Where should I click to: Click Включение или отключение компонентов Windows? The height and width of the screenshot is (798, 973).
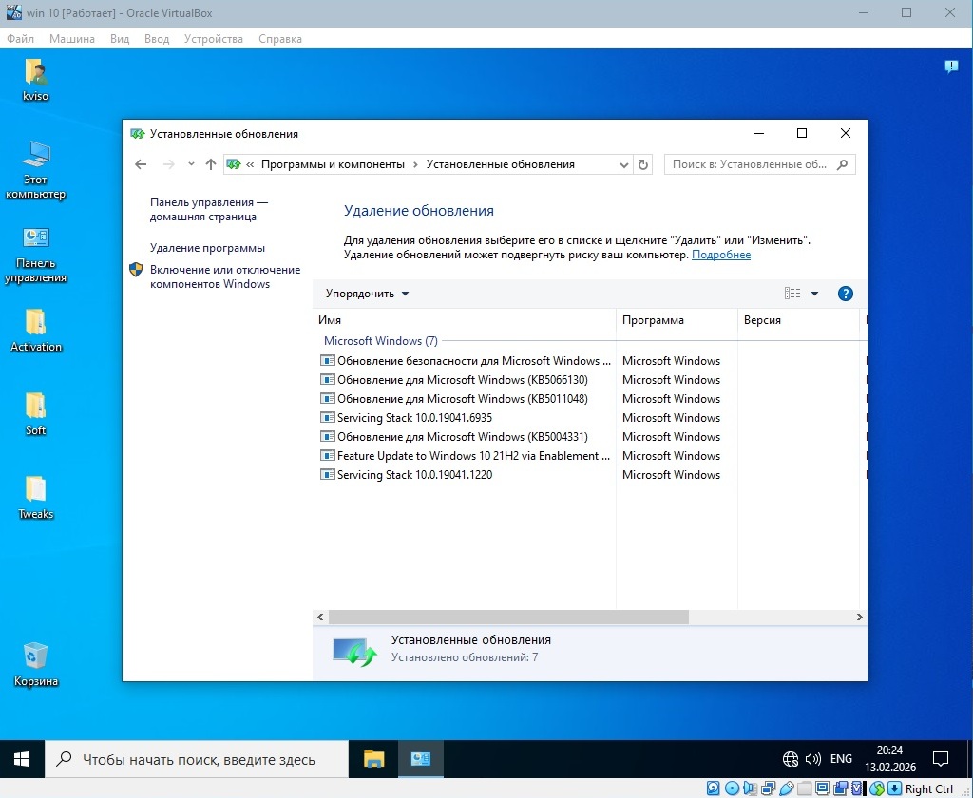pyautogui.click(x=224, y=276)
